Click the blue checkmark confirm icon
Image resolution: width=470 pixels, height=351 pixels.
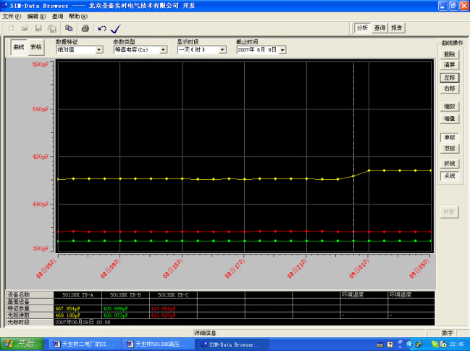(x=116, y=28)
